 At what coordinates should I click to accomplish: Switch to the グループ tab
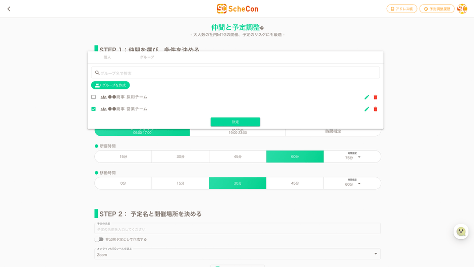tap(147, 58)
